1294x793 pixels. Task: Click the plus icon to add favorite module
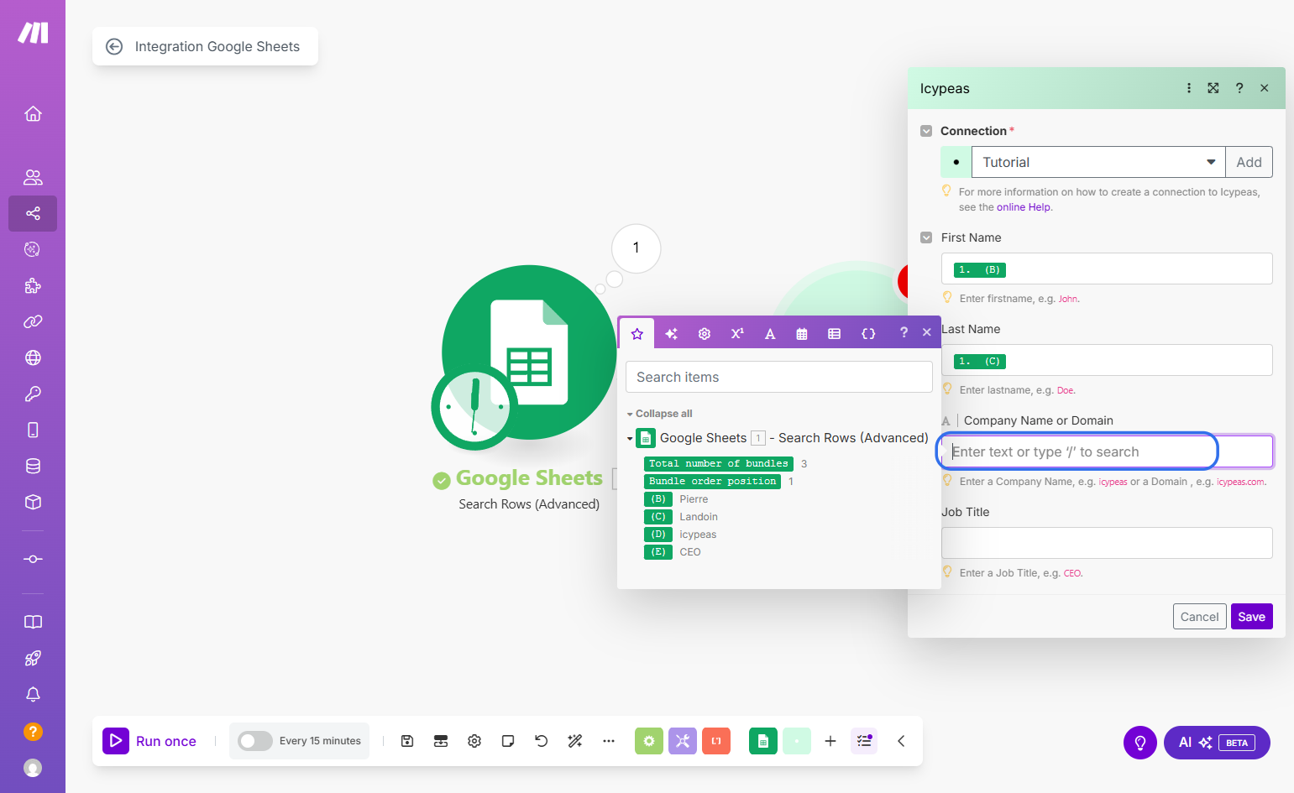[x=830, y=741]
